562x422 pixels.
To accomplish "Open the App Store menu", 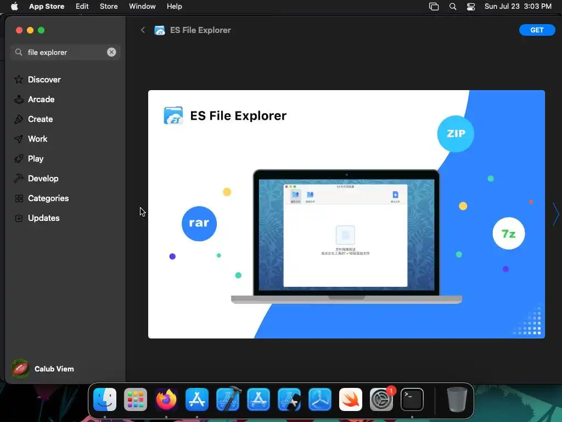I will pos(47,7).
